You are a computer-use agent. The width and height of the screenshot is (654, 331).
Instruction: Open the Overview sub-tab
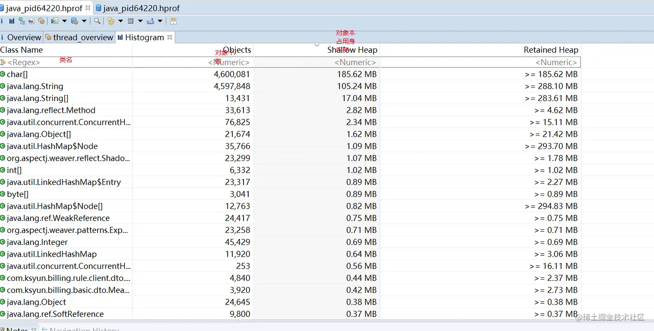[x=21, y=38]
